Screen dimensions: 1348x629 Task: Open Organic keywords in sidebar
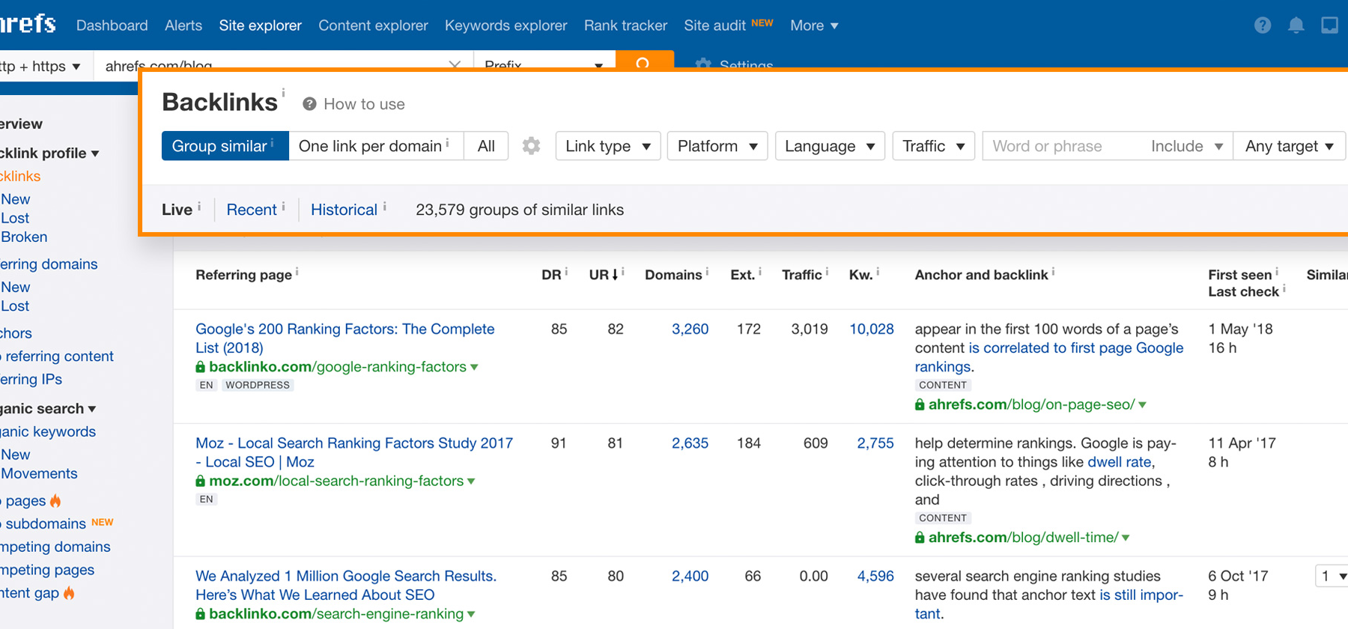point(48,431)
